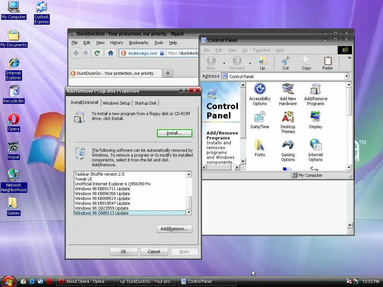Switch to the Windows Setup tab
The width and height of the screenshot is (383, 287).
[x=117, y=103]
